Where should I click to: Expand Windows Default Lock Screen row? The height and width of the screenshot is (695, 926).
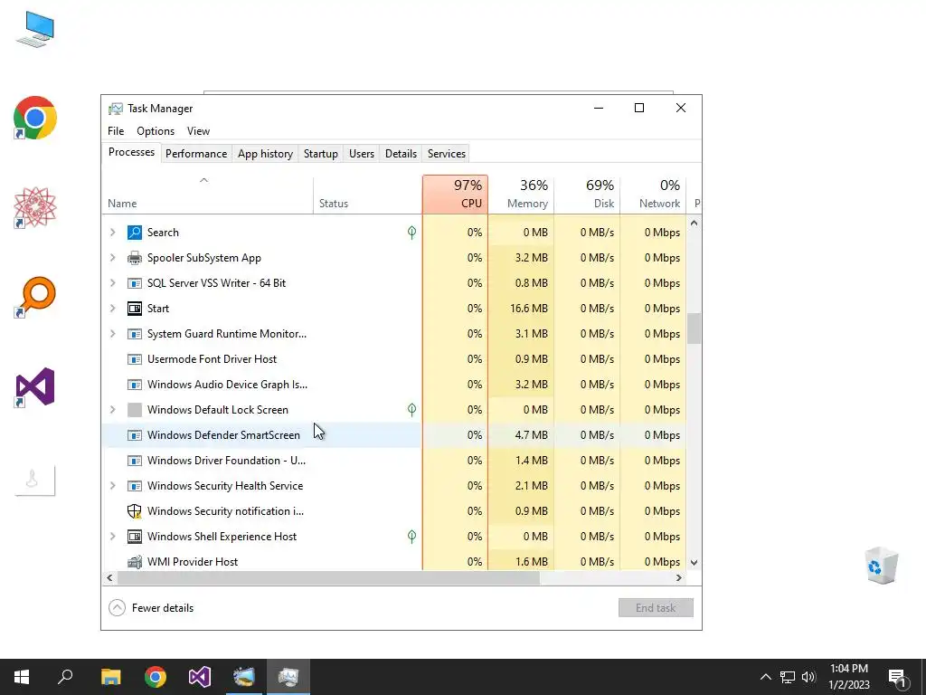(113, 410)
